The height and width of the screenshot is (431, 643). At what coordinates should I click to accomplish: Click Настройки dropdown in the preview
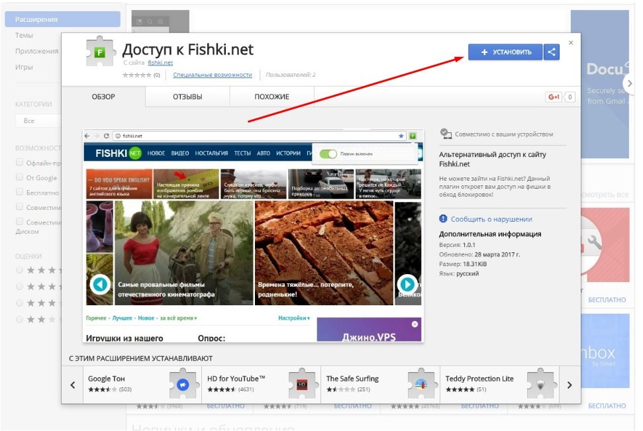tap(294, 318)
